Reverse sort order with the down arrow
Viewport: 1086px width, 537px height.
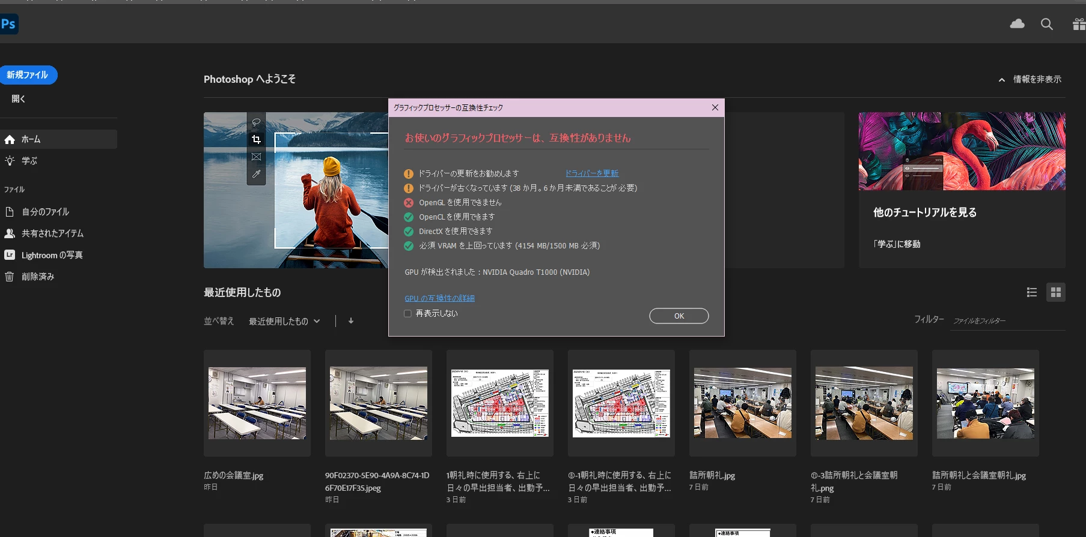point(351,321)
